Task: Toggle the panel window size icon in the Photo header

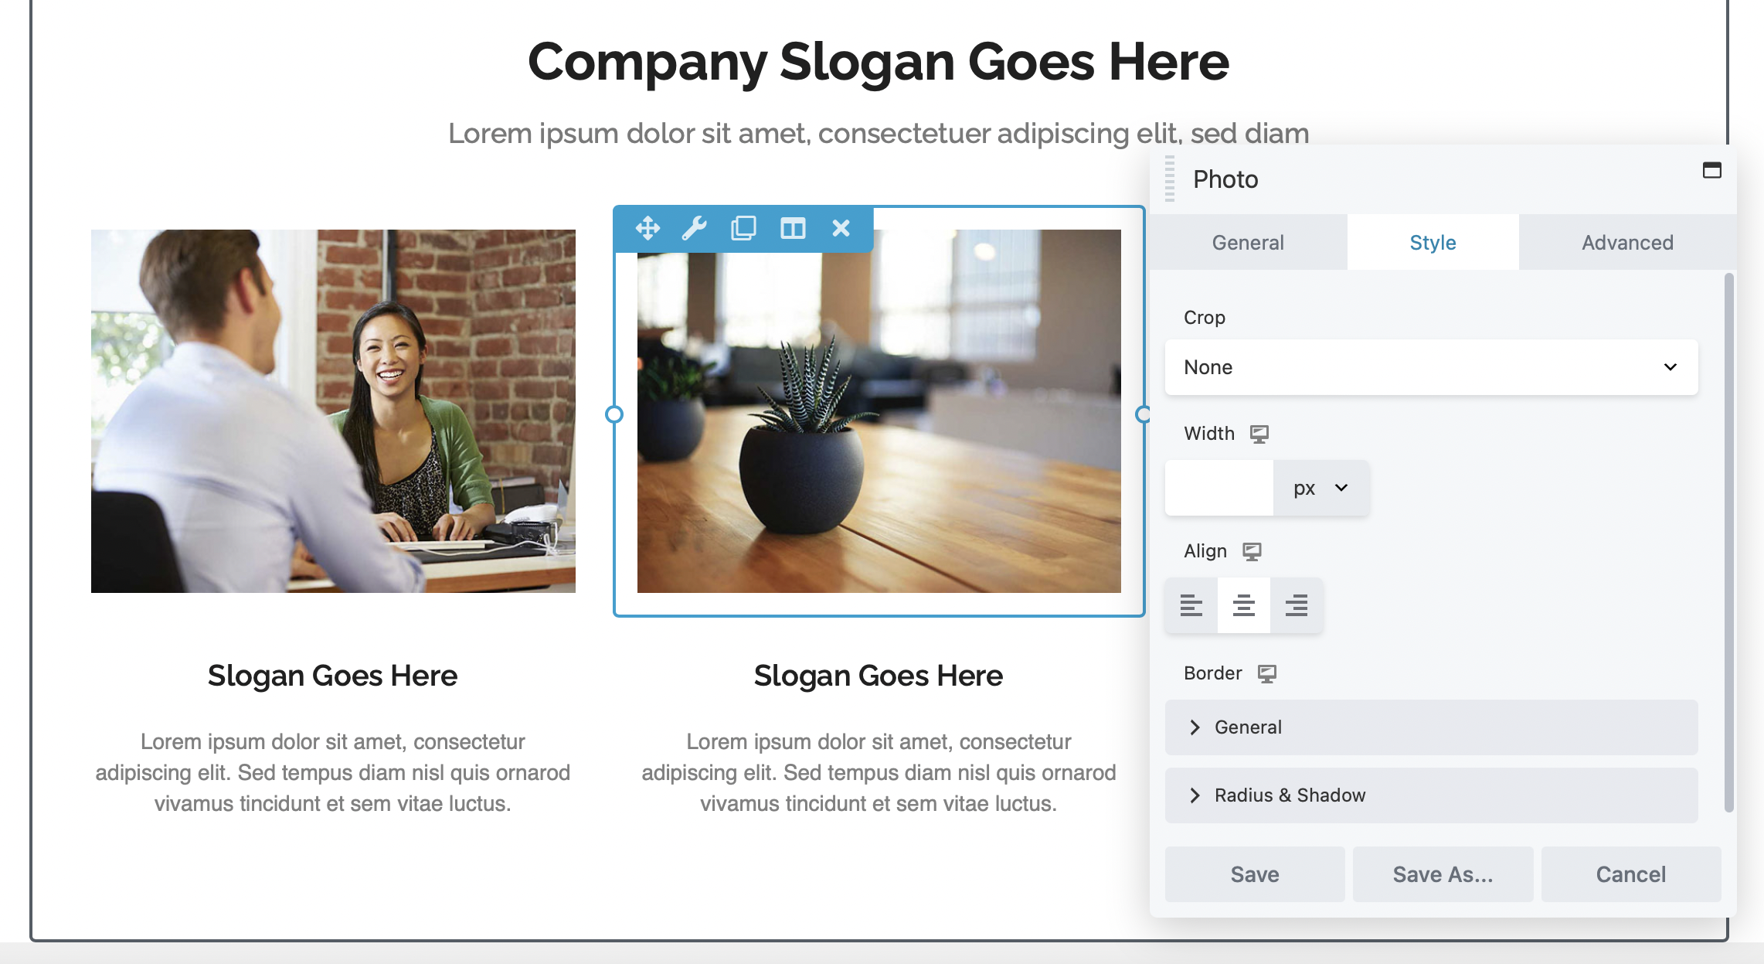Action: pyautogui.click(x=1712, y=170)
